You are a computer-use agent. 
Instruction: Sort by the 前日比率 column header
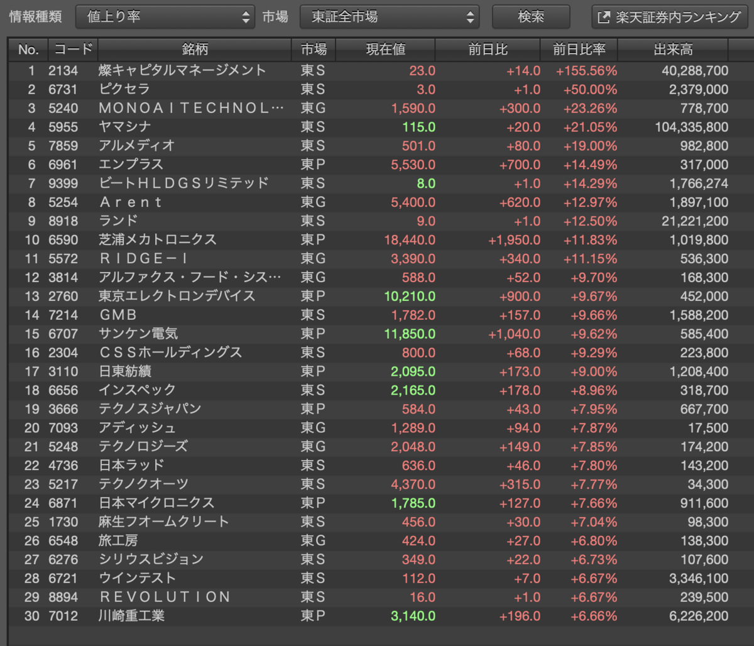point(579,50)
